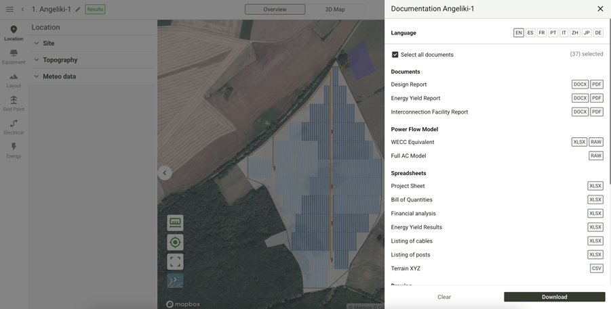Select the map measure ruler tool
611x309 pixels.
point(175,222)
